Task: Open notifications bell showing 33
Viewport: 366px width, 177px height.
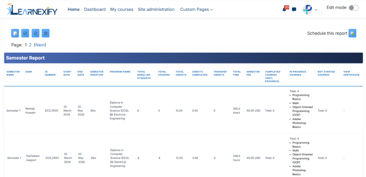Action: point(285,9)
